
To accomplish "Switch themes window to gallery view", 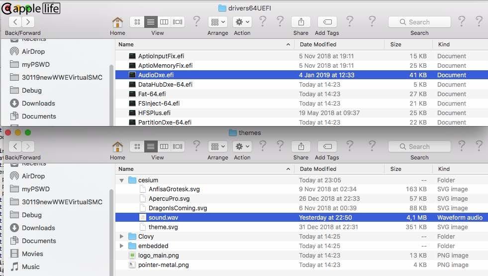I will pyautogui.click(x=178, y=146).
